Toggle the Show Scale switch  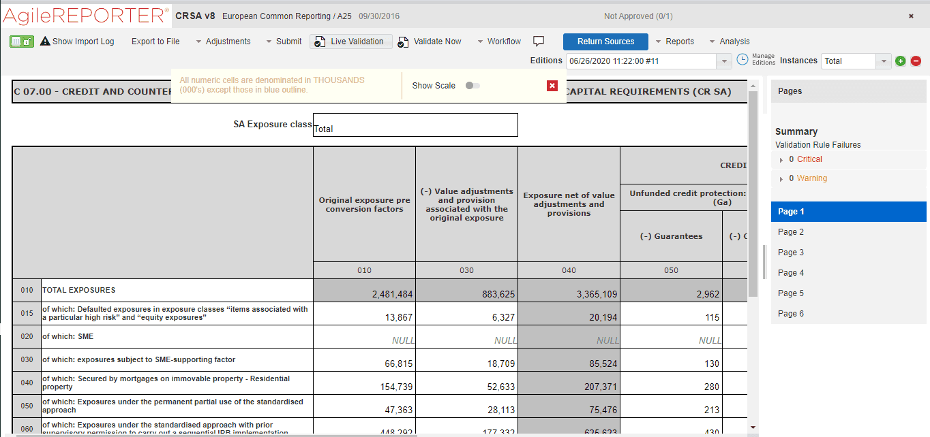[x=472, y=86]
